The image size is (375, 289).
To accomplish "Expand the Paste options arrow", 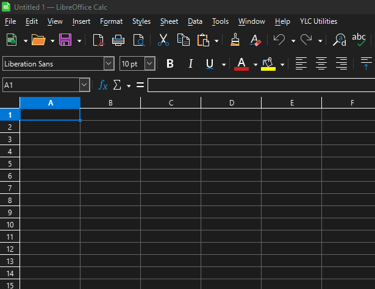I will coord(216,41).
